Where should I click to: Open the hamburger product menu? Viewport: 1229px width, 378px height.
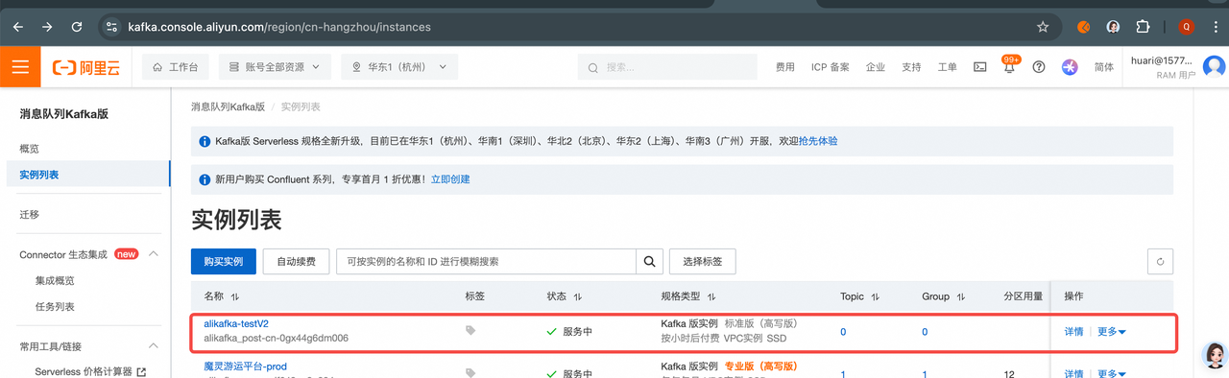(x=20, y=67)
